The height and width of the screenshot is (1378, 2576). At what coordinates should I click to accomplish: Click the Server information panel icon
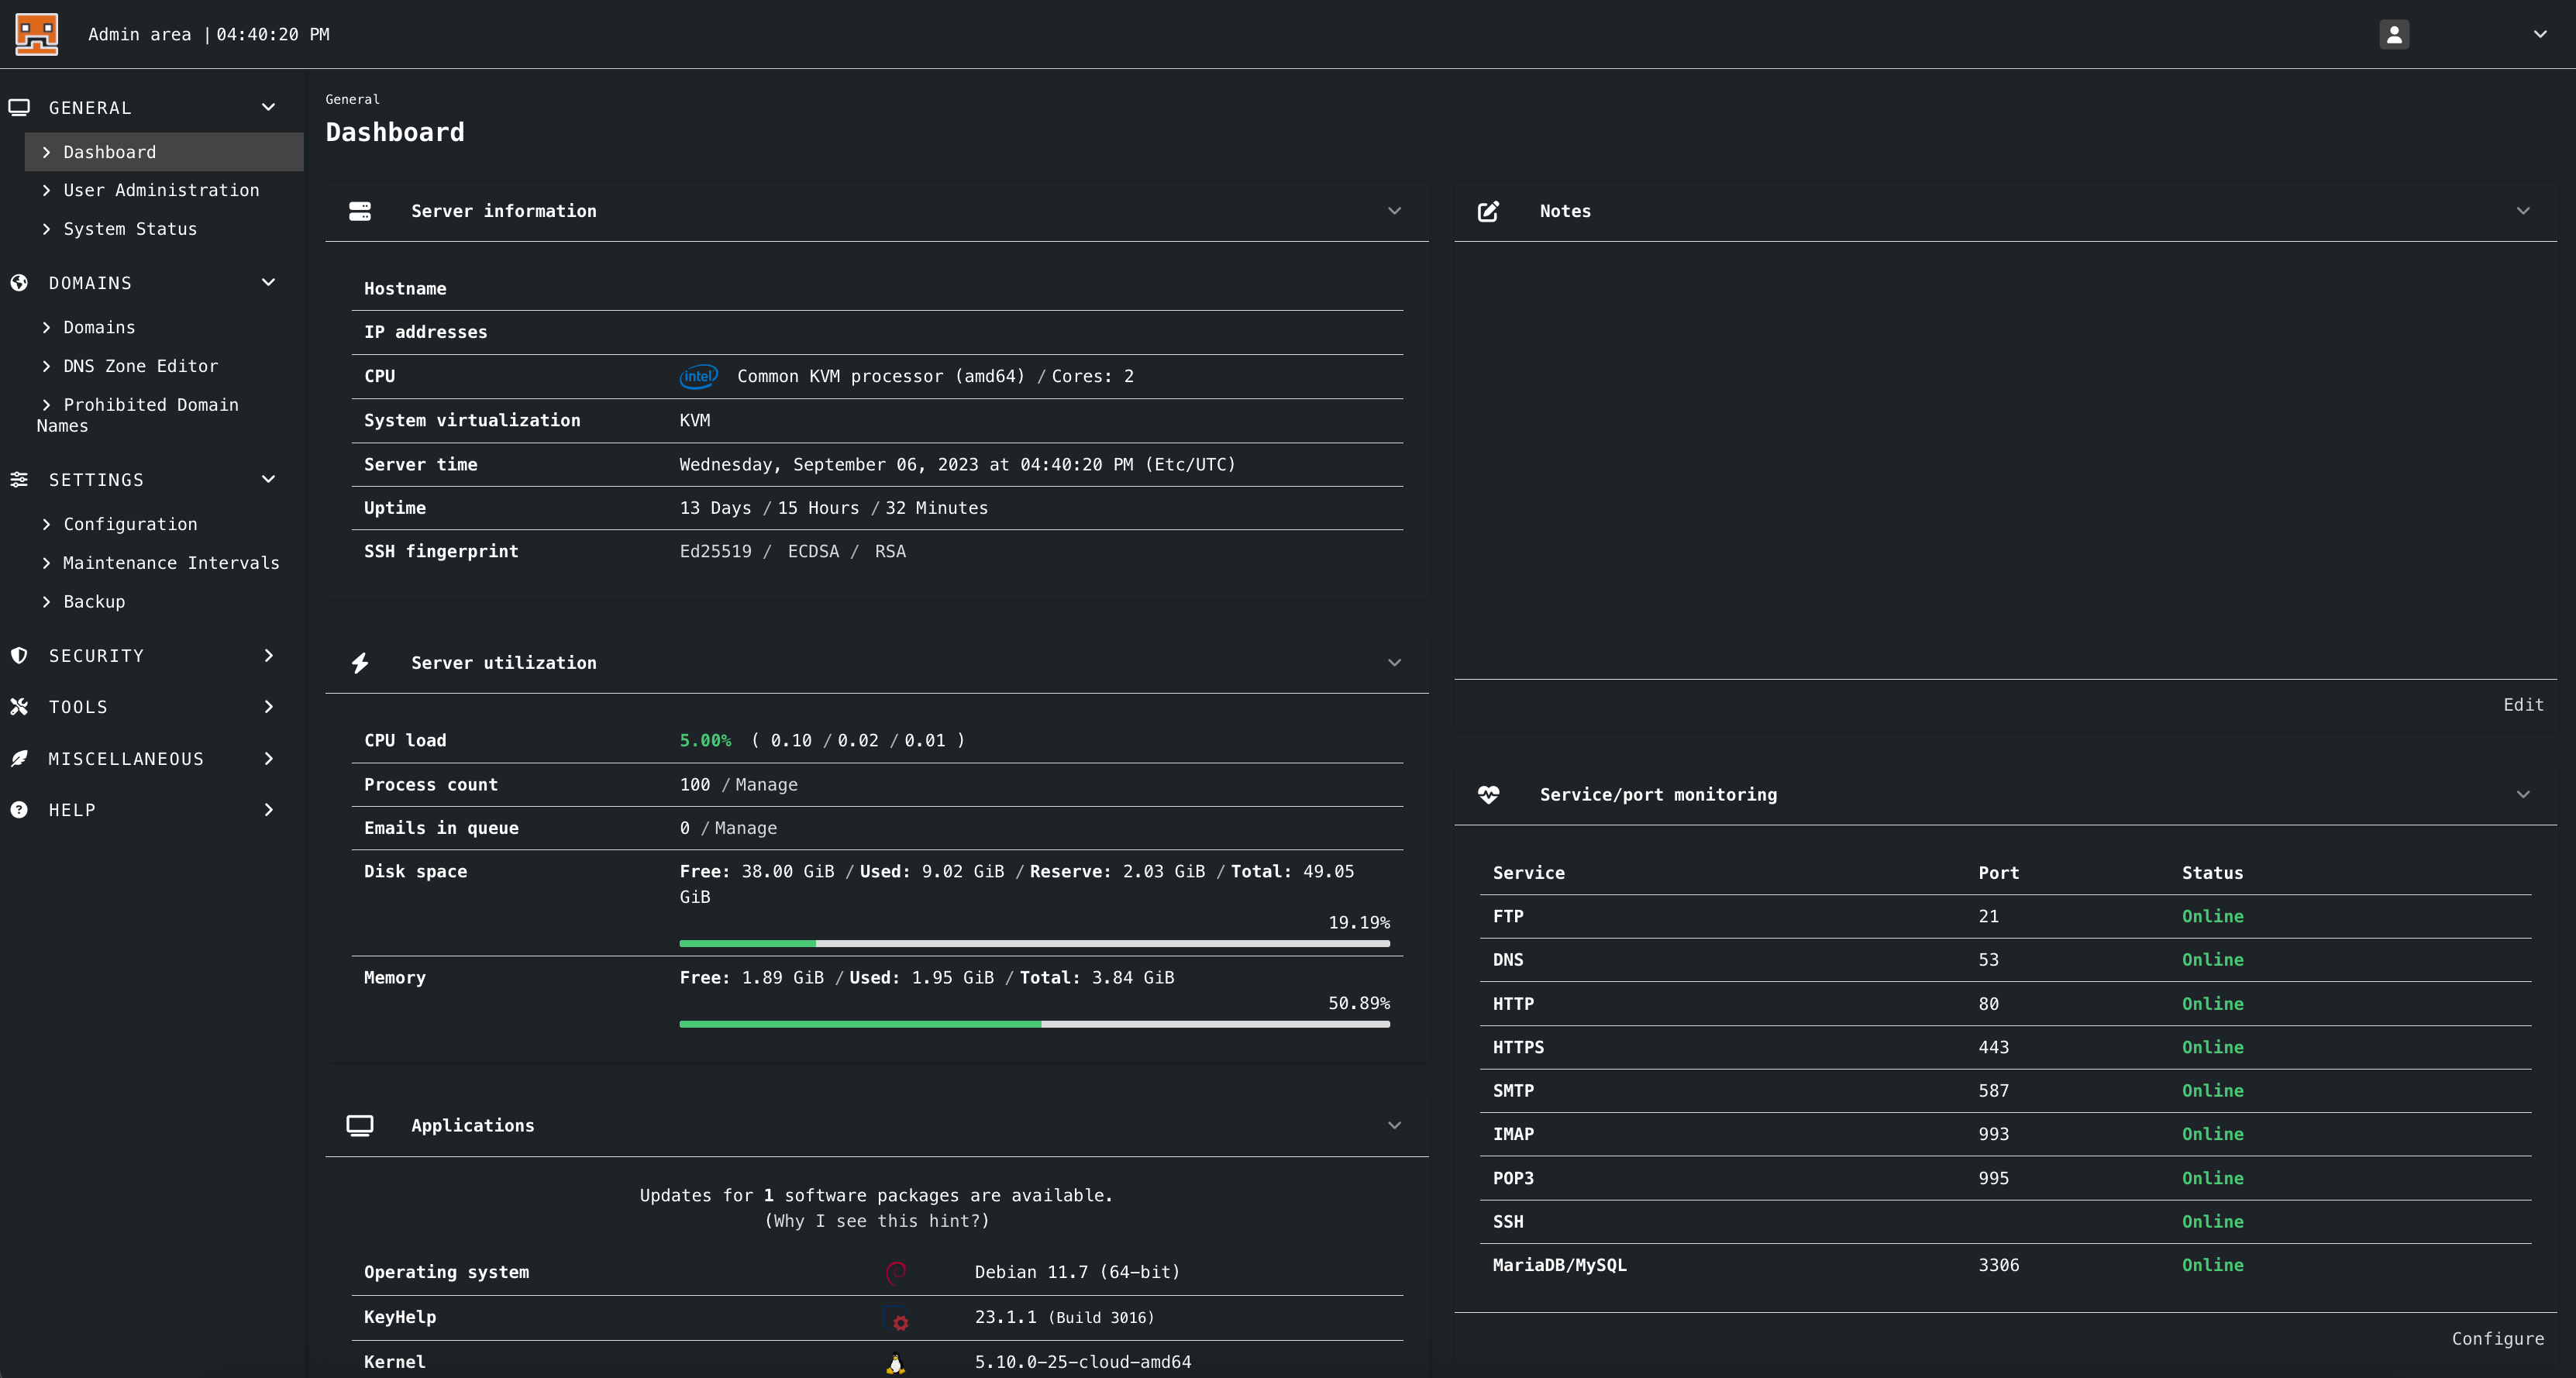pos(360,211)
